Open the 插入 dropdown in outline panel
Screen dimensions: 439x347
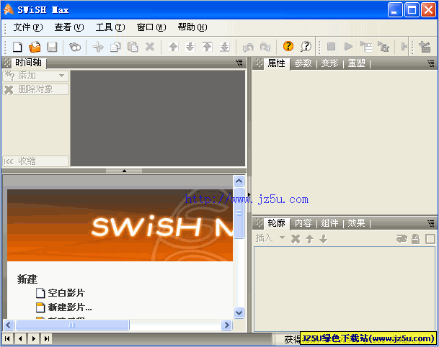[x=270, y=238]
